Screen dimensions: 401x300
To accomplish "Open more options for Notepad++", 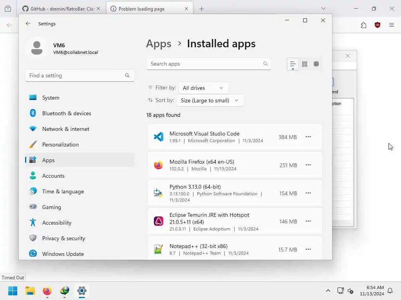I will point(308,249).
